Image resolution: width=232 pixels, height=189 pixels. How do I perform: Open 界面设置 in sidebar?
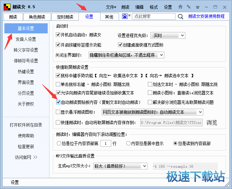pos(26,82)
